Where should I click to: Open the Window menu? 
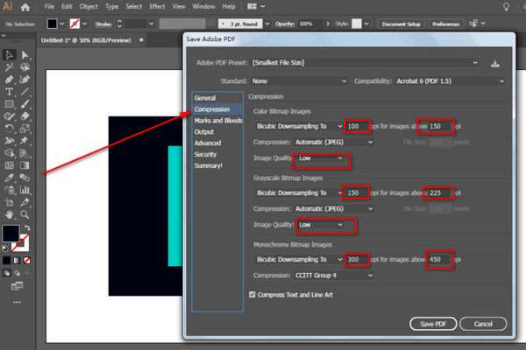(203, 6)
